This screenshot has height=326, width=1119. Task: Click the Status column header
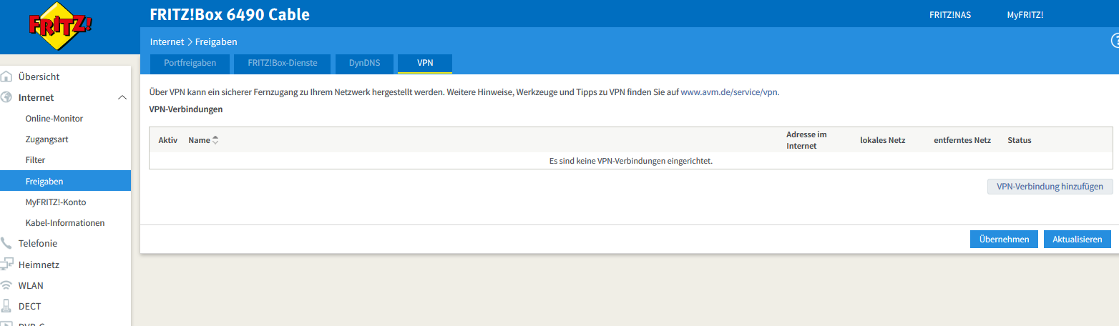click(1020, 140)
